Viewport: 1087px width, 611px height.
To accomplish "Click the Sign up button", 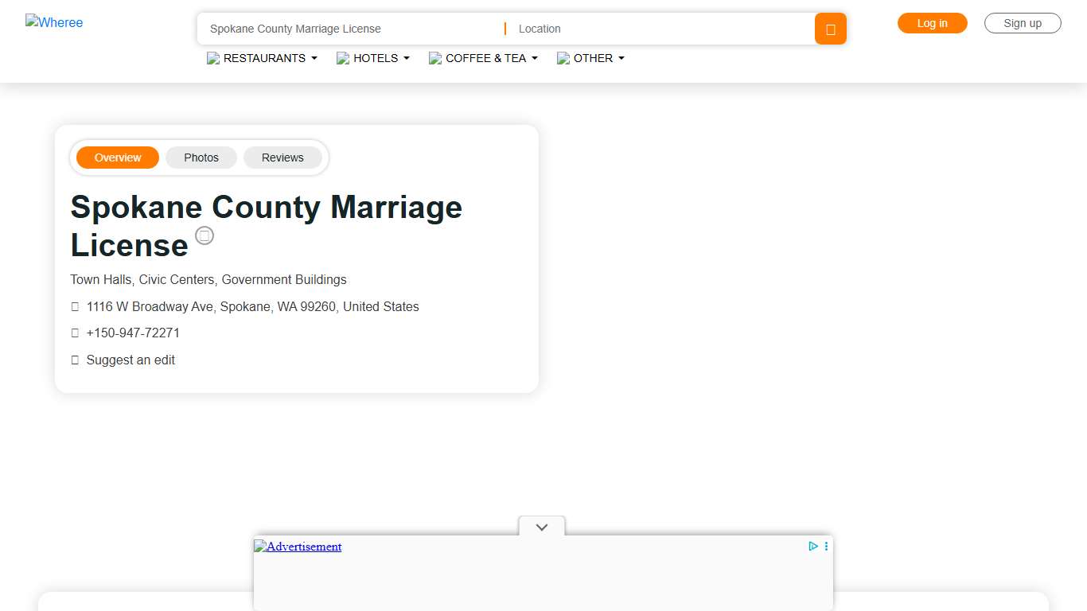I will coord(1023,23).
